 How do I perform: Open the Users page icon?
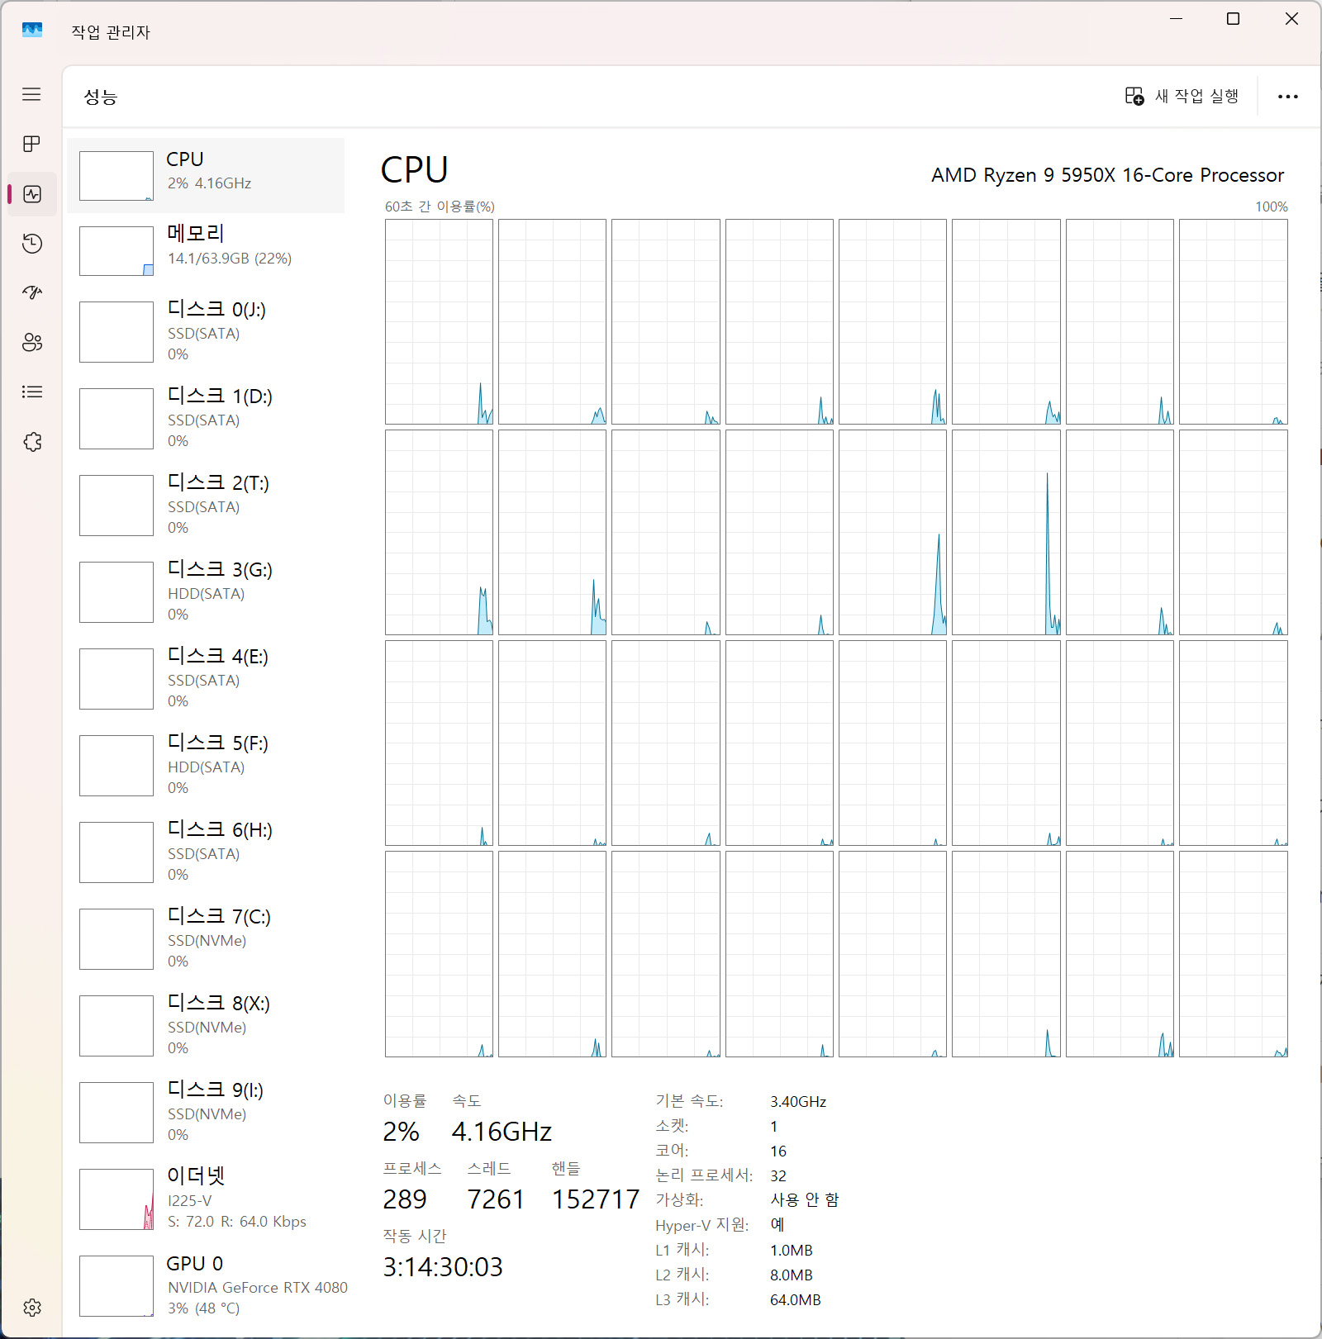[x=31, y=343]
